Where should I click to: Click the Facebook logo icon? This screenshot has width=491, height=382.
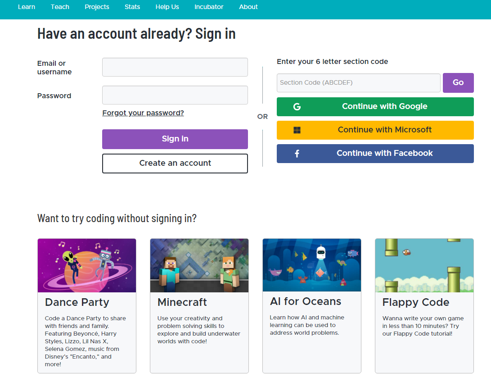click(x=297, y=154)
